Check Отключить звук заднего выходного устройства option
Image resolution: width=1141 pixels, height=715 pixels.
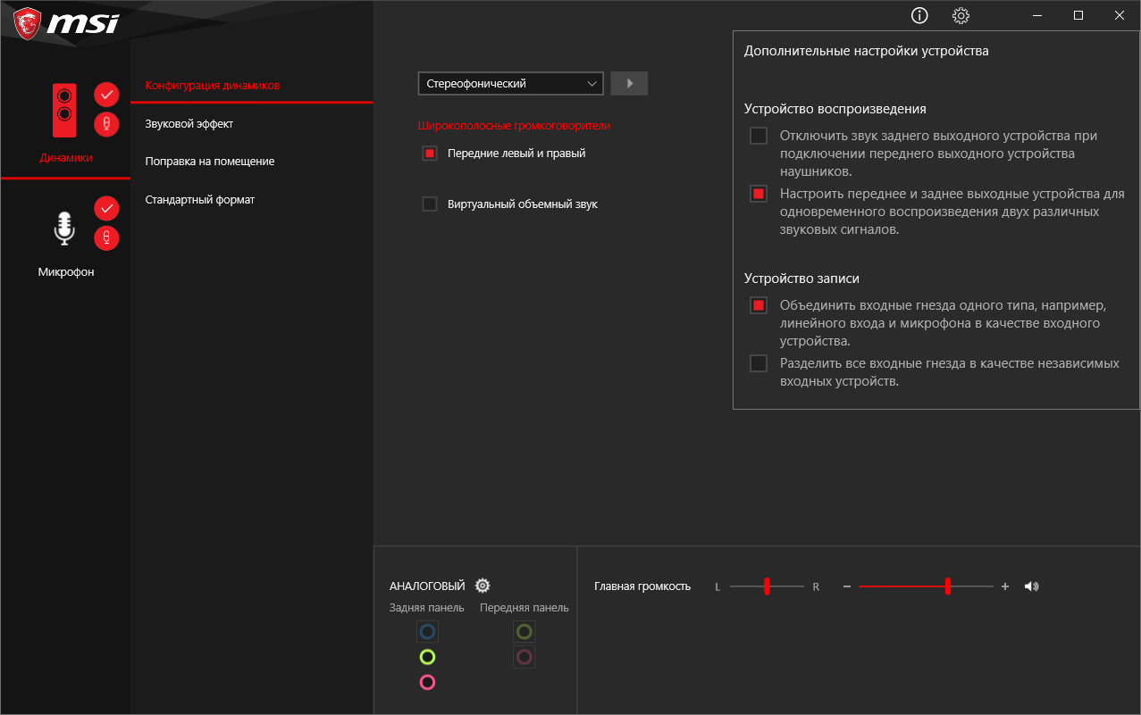pos(759,136)
